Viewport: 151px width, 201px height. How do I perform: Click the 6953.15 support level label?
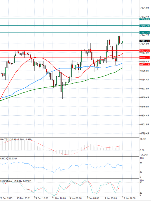click(144, 64)
